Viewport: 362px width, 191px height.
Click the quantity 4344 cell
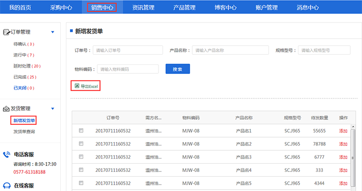coord(319,183)
